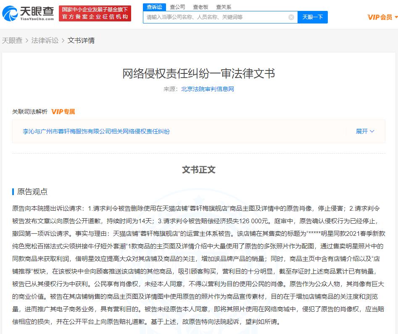Select 文书详情 breadcrumb text
The image size is (398, 334).
(x=81, y=41)
